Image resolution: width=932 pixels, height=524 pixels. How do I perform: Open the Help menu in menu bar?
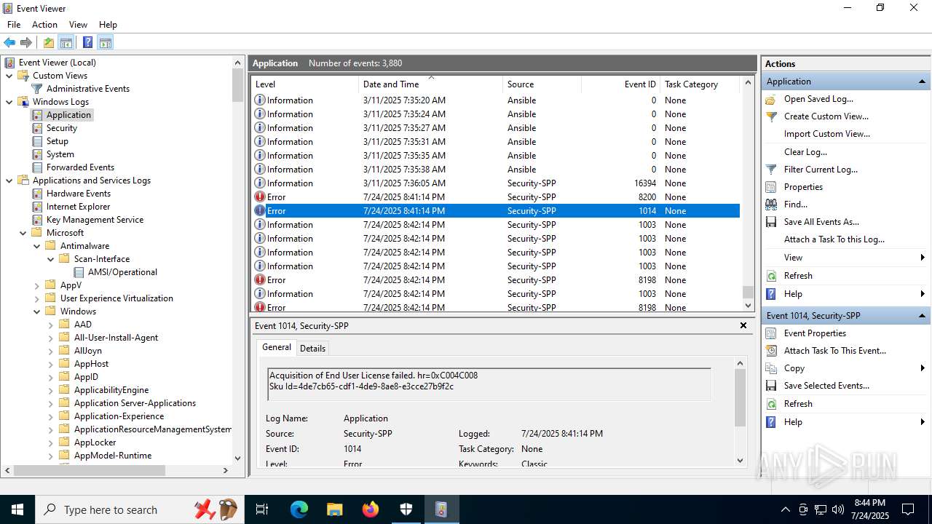[x=108, y=25]
